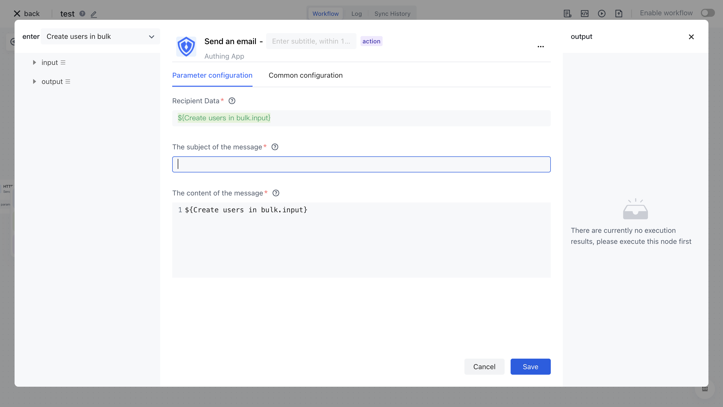Viewport: 723px width, 407px height.
Task: Click the edit pencil next to test
Action: tap(94, 14)
